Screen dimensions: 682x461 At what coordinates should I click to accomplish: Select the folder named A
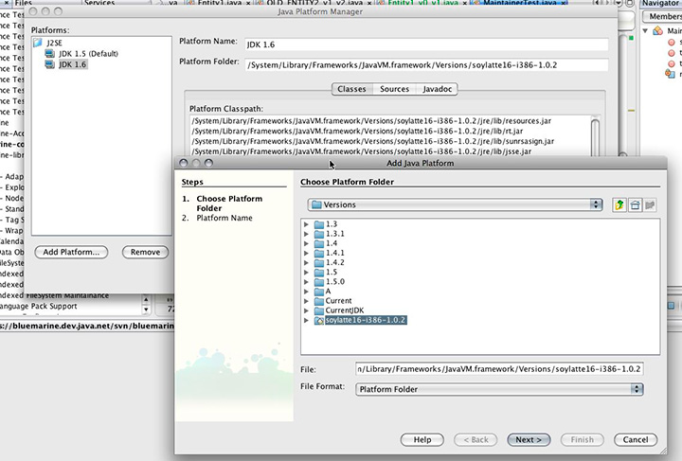[328, 292]
